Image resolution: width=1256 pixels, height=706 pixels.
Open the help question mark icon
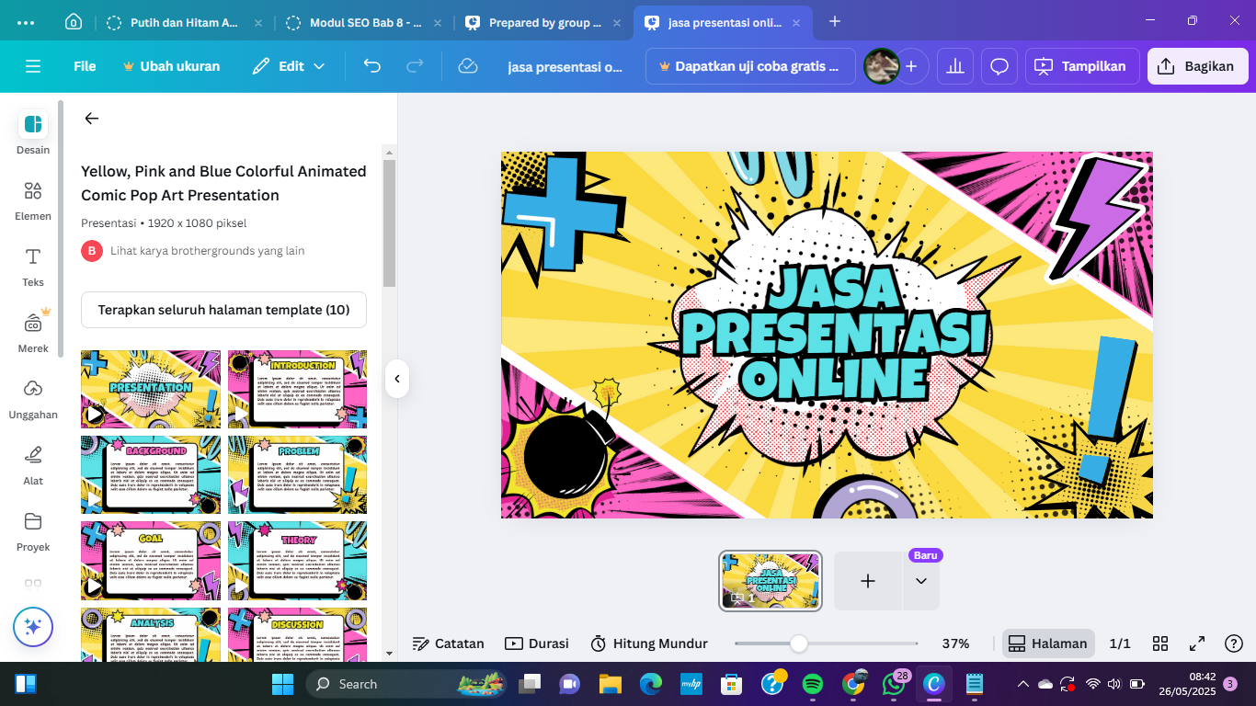[1234, 643]
